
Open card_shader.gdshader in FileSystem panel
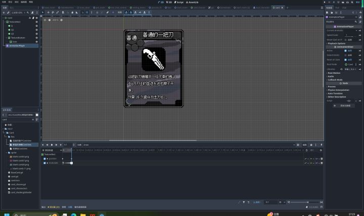[22, 192]
